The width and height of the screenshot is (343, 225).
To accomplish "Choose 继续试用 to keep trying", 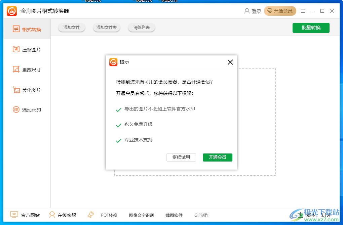I will pyautogui.click(x=181, y=157).
